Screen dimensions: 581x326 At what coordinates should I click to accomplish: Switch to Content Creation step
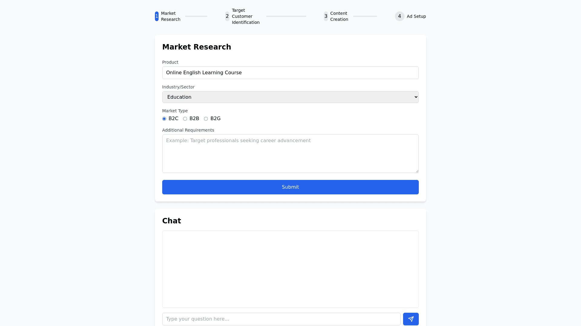tap(339, 16)
